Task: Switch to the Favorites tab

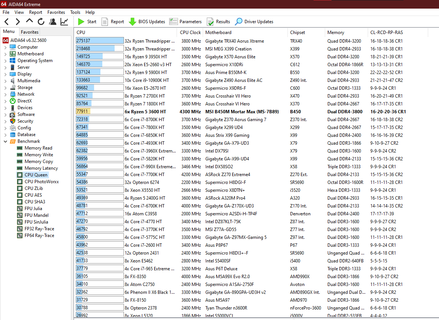Action: (30, 32)
